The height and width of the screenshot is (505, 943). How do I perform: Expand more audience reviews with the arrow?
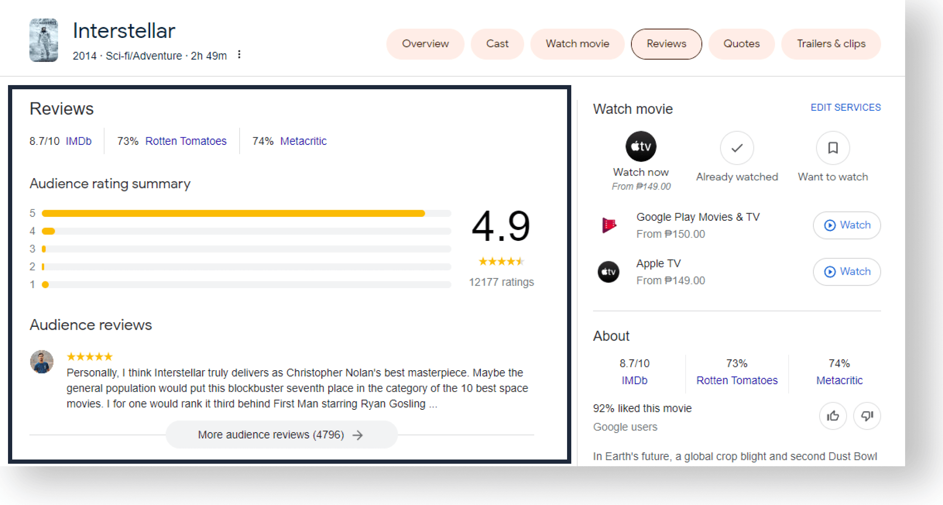[281, 434]
